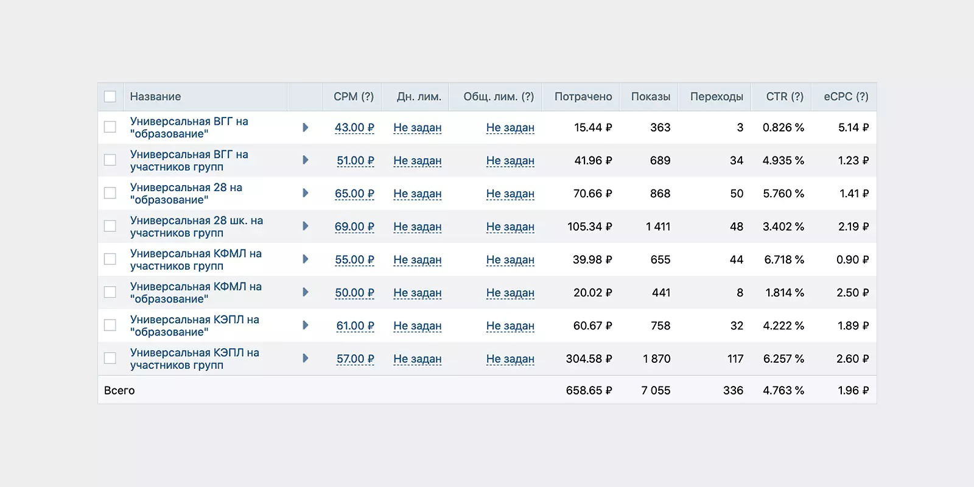Open the play arrow for Универсальная КЭПЛ на "образование"
Image resolution: width=974 pixels, height=487 pixels.
point(306,325)
